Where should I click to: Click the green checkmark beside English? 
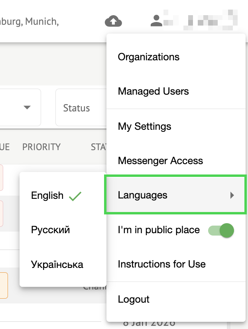(x=75, y=196)
